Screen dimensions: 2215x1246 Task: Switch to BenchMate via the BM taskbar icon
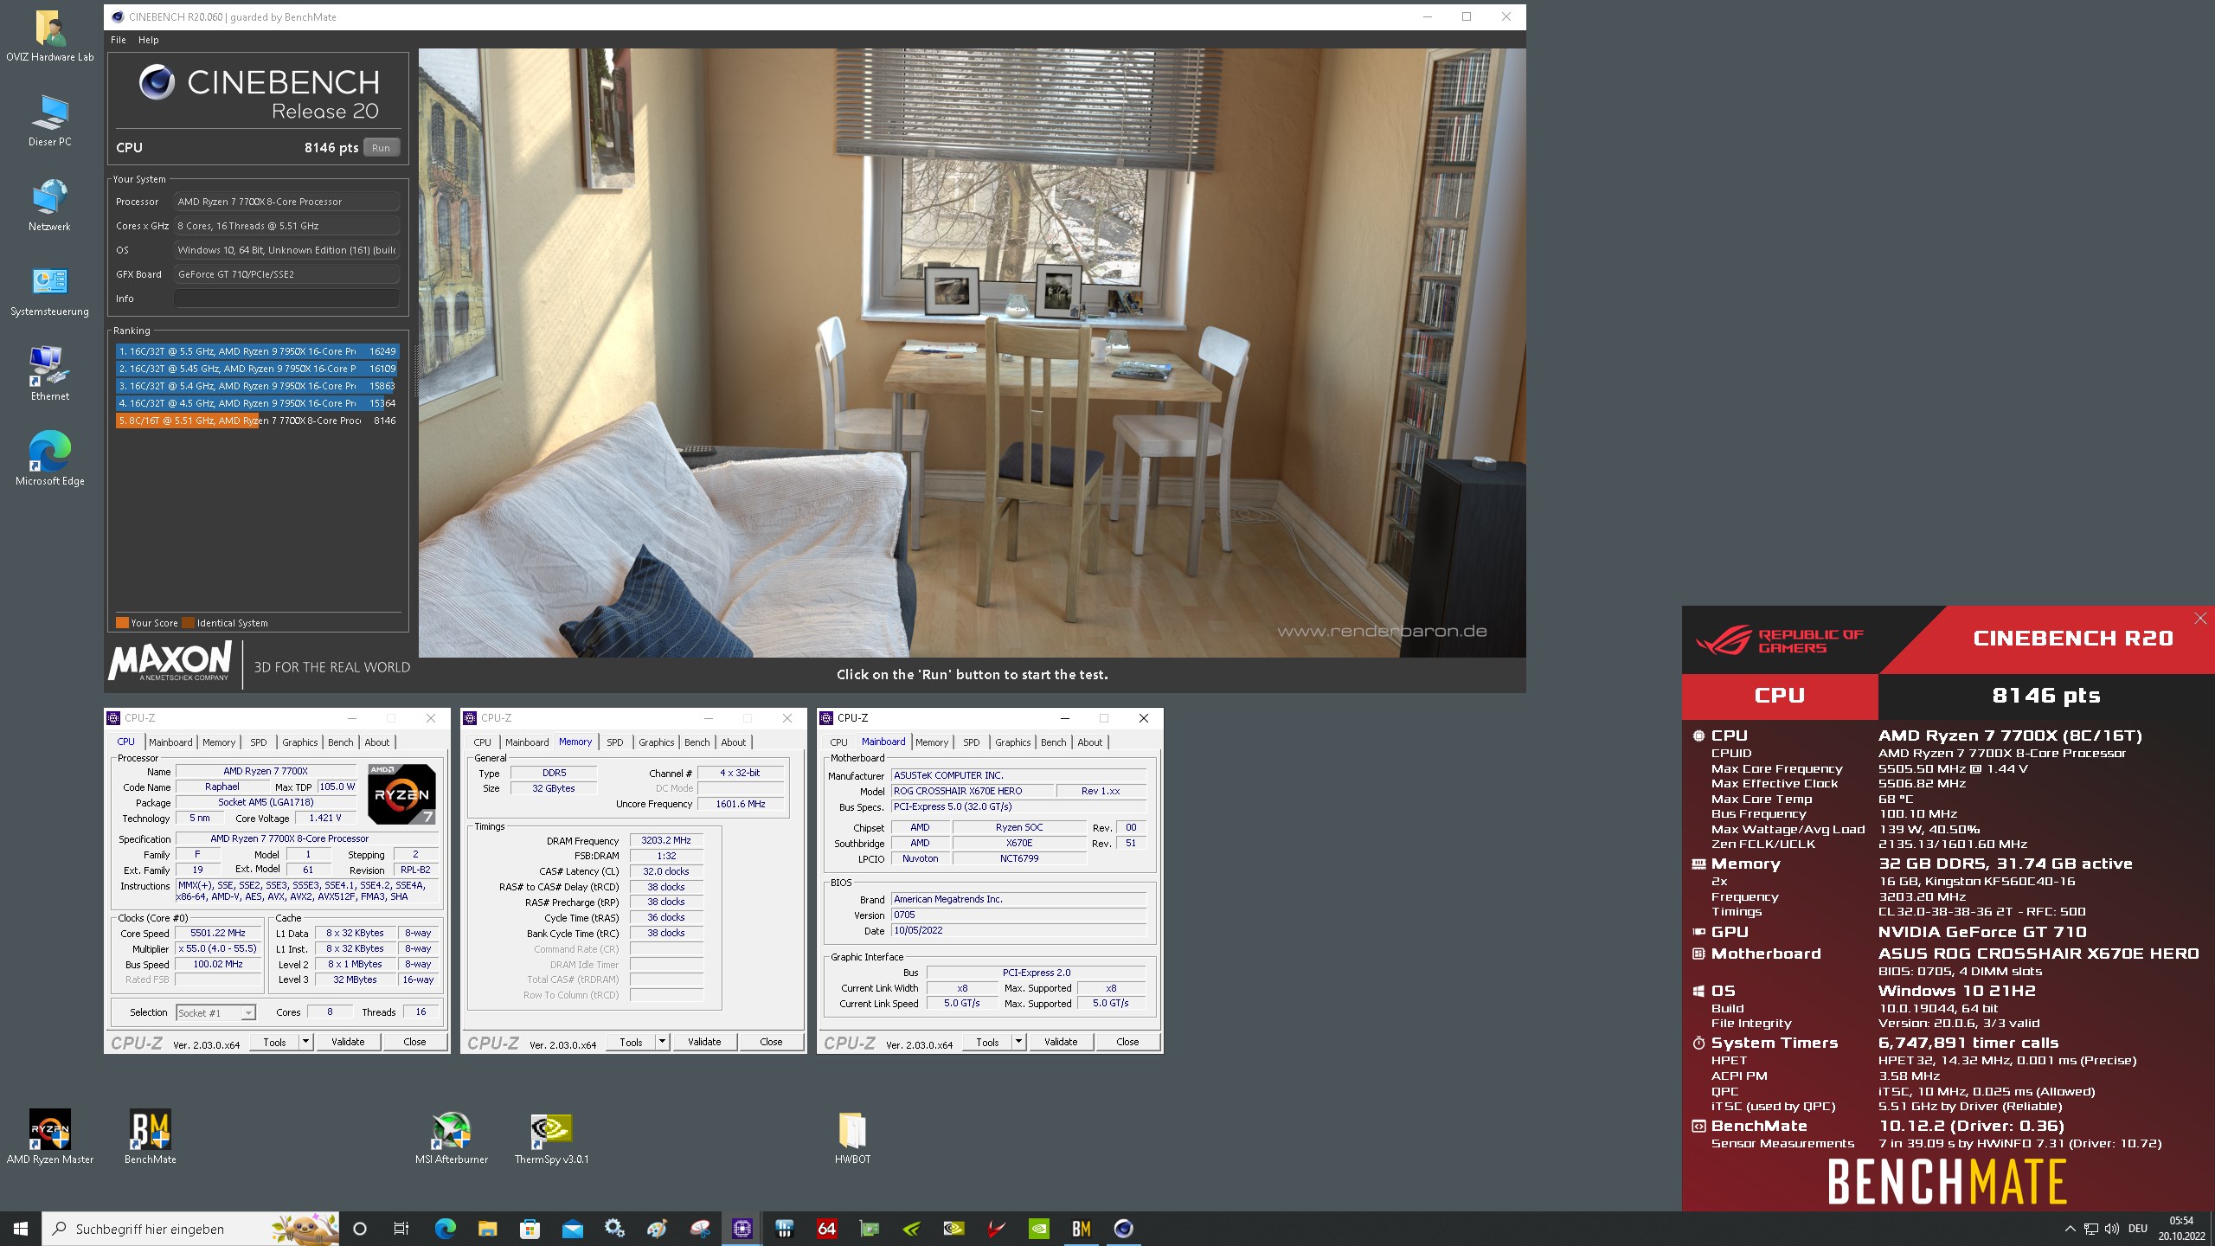pyautogui.click(x=1081, y=1229)
